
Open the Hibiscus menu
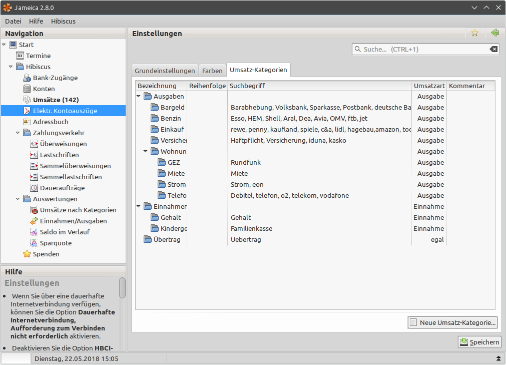coord(63,22)
